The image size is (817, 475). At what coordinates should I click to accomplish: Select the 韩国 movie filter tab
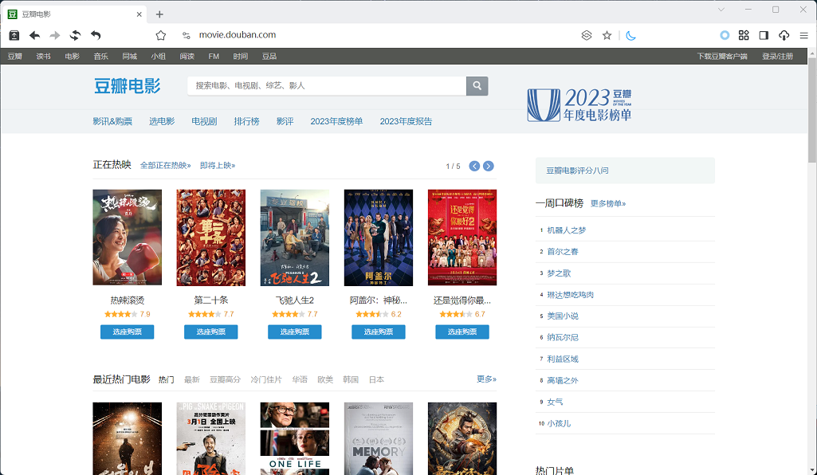351,379
